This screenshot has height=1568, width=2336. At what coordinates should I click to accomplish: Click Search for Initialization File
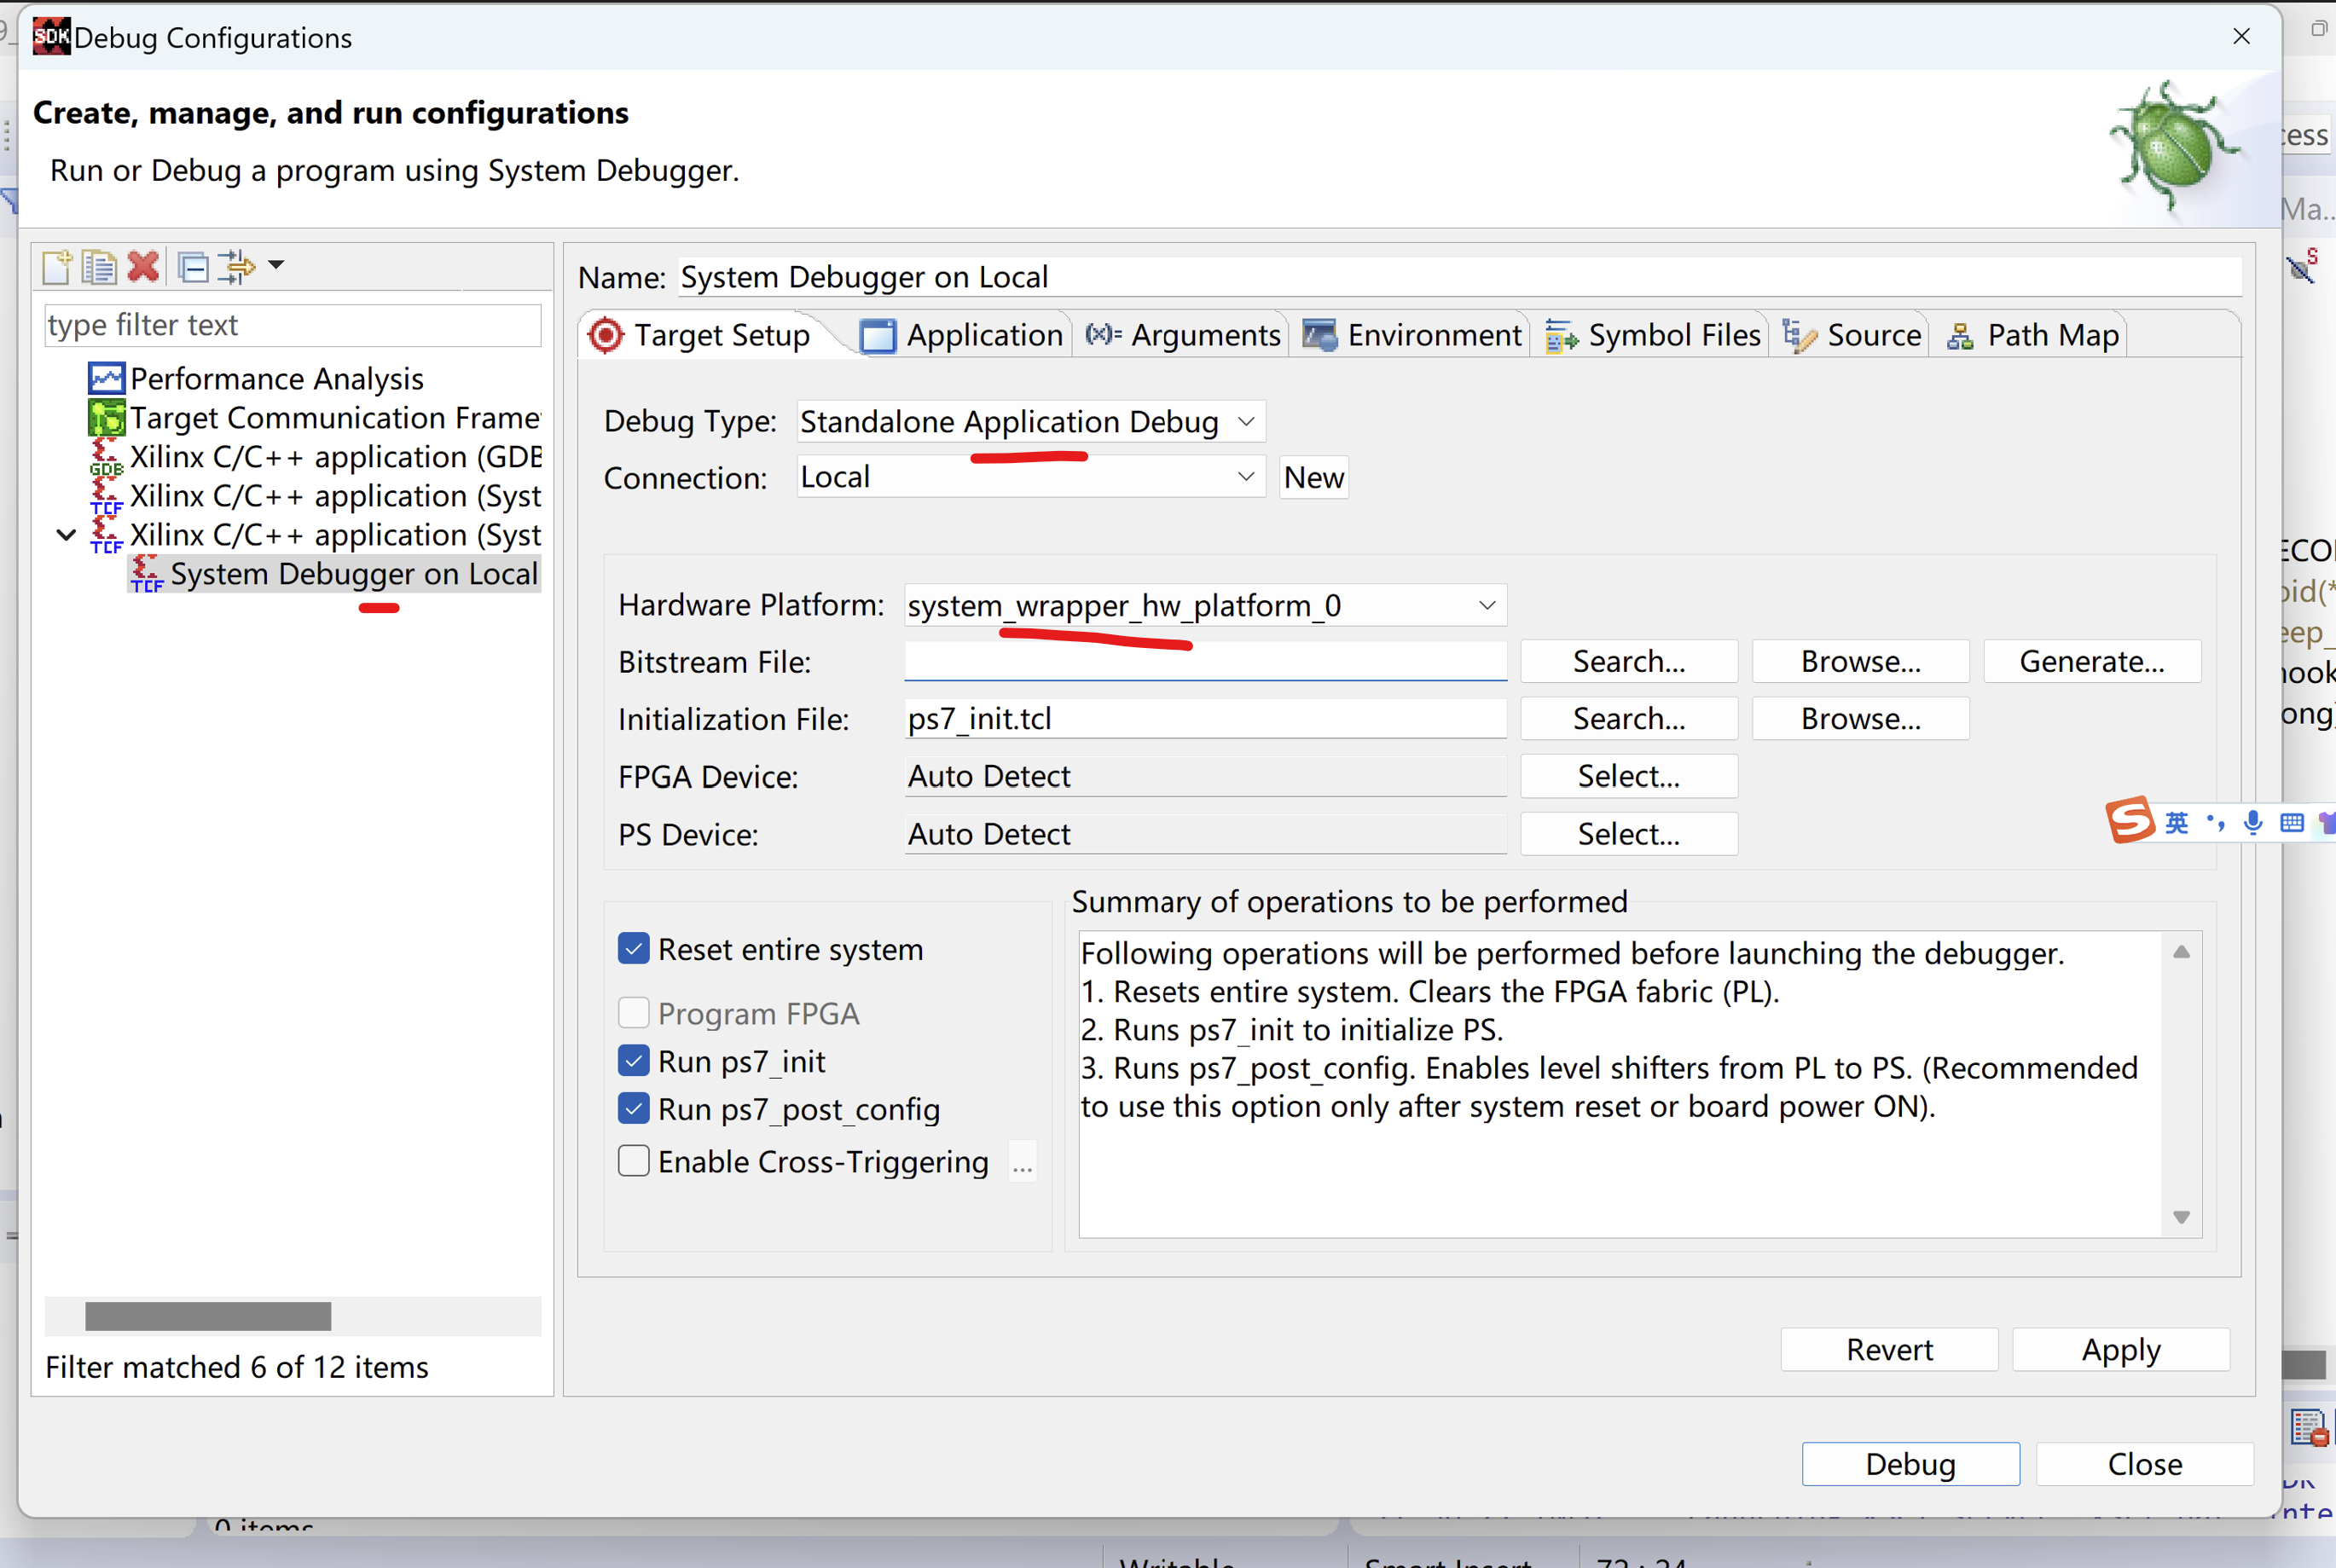(1629, 719)
